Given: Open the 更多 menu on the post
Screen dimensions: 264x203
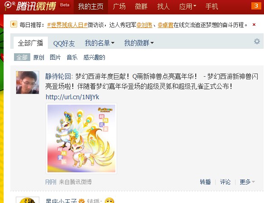Looking at the screenshot, I should point(247,182).
